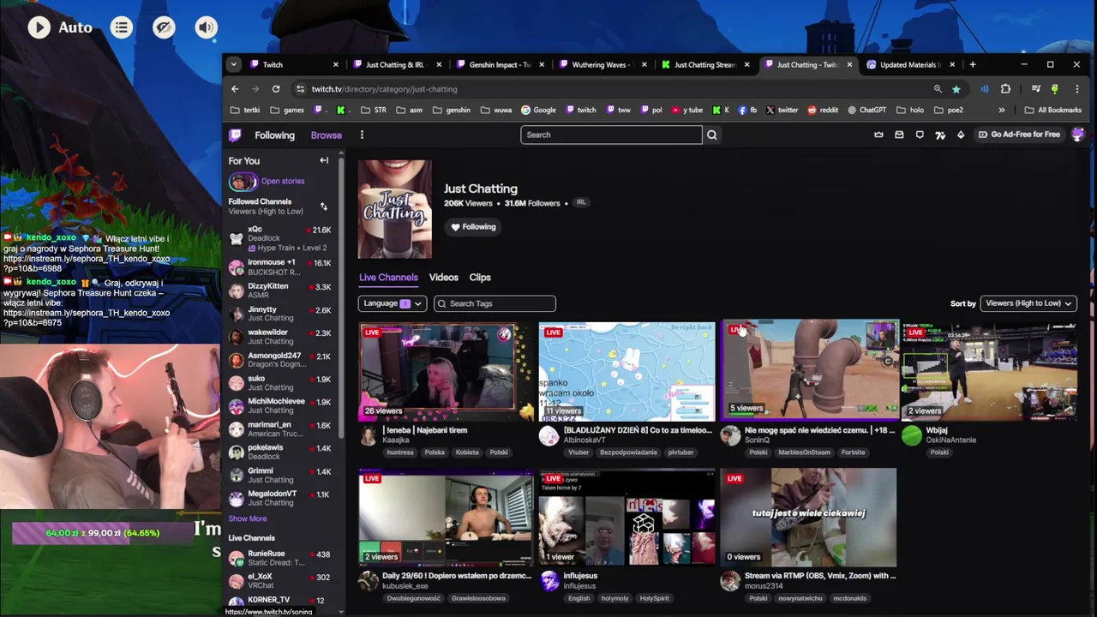Viewport: 1097px width, 617px height.
Task: Toggle the heart Following button for Just Chatting
Action: 473,227
